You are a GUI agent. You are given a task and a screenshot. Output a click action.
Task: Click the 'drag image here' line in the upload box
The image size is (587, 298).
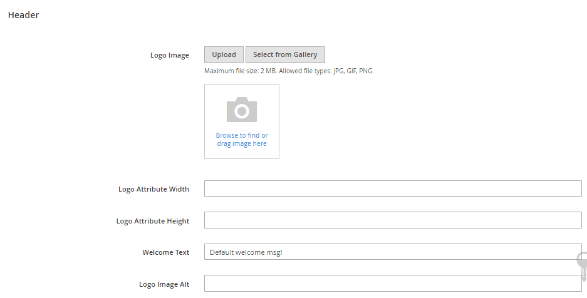click(x=242, y=144)
